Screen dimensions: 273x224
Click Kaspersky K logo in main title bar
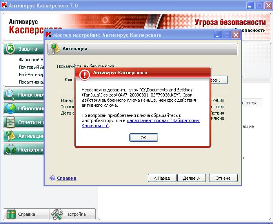pos(4,5)
